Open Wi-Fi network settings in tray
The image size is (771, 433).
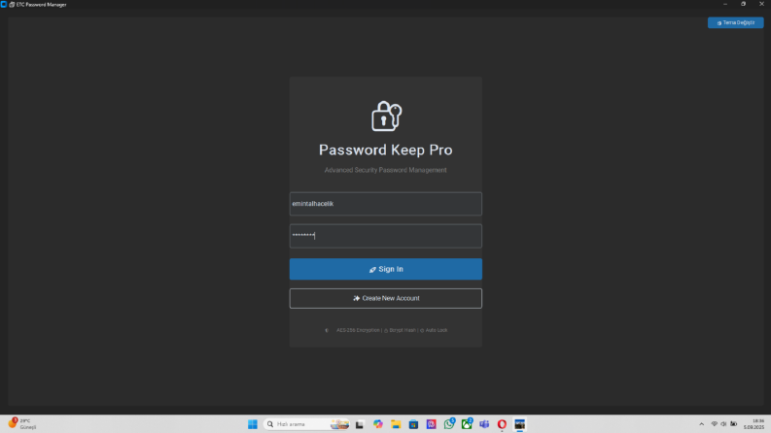[714, 424]
